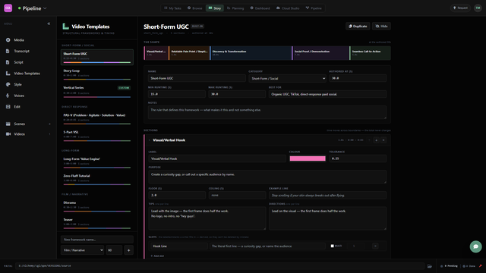Select the Long-Form 'Value Engine' template

point(97,163)
